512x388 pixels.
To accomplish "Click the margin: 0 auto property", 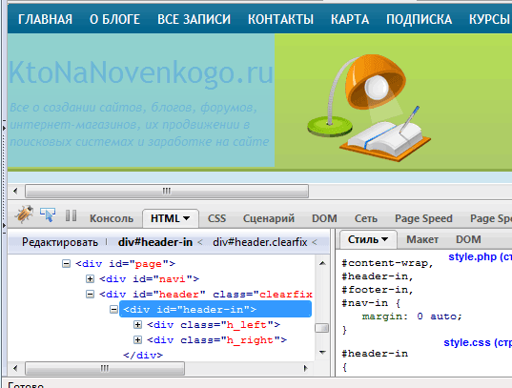I will point(412,317).
